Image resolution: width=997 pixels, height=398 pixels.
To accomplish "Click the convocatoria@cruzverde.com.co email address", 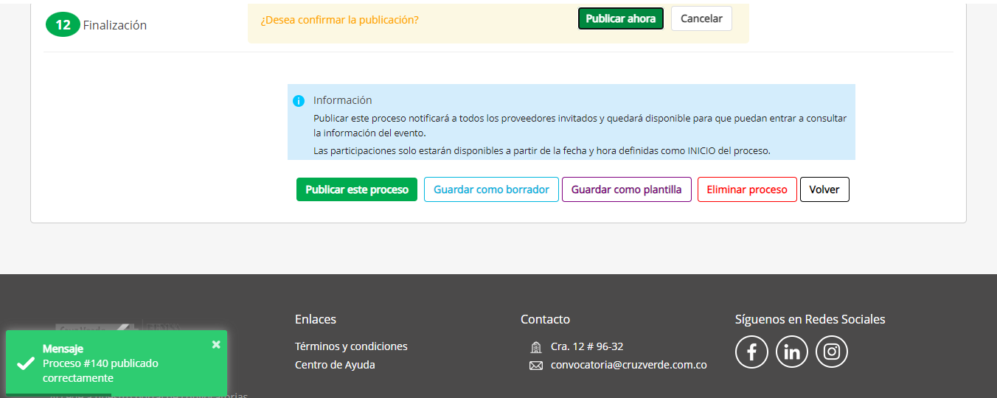I will [x=628, y=365].
